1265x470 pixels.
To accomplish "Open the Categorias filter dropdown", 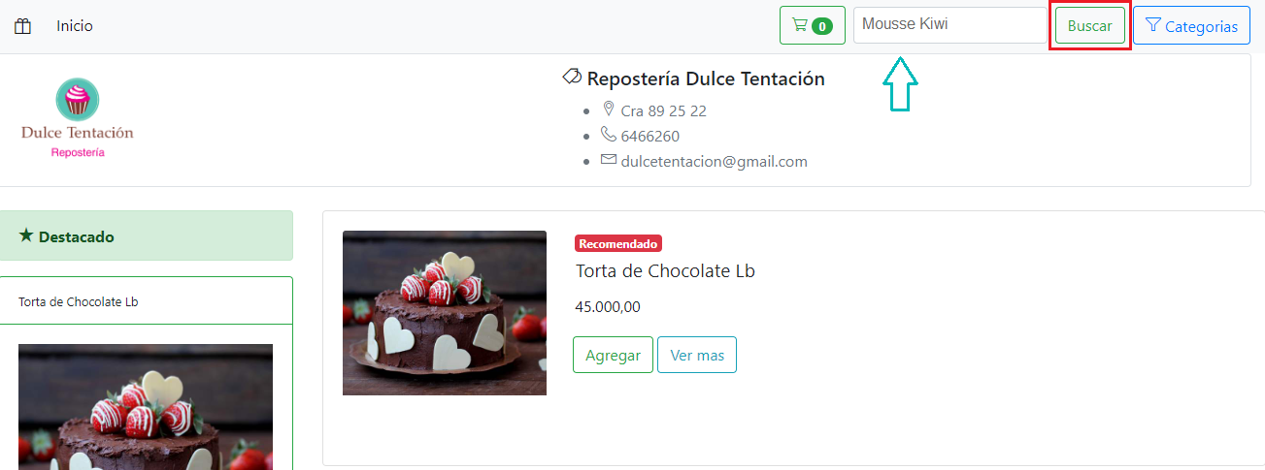I will 1191,26.
